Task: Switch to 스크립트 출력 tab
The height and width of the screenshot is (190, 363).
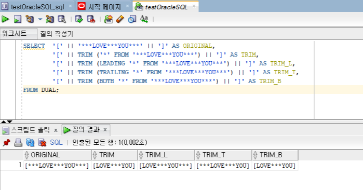Action: coord(30,130)
